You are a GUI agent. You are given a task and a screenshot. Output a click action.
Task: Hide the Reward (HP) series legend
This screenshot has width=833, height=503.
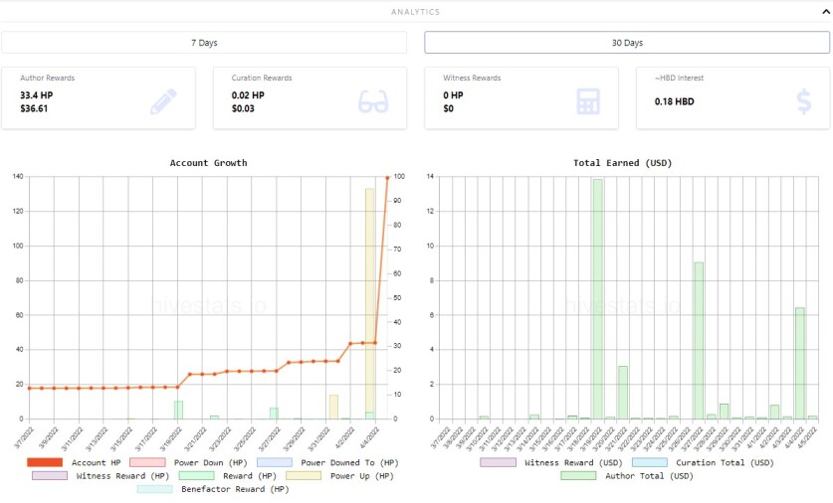point(227,476)
